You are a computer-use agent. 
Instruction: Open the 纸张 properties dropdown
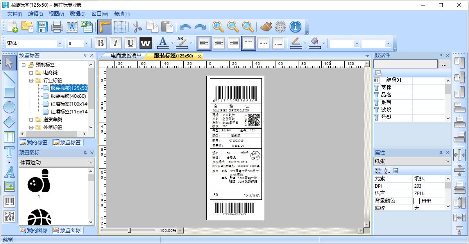pyautogui.click(x=448, y=161)
